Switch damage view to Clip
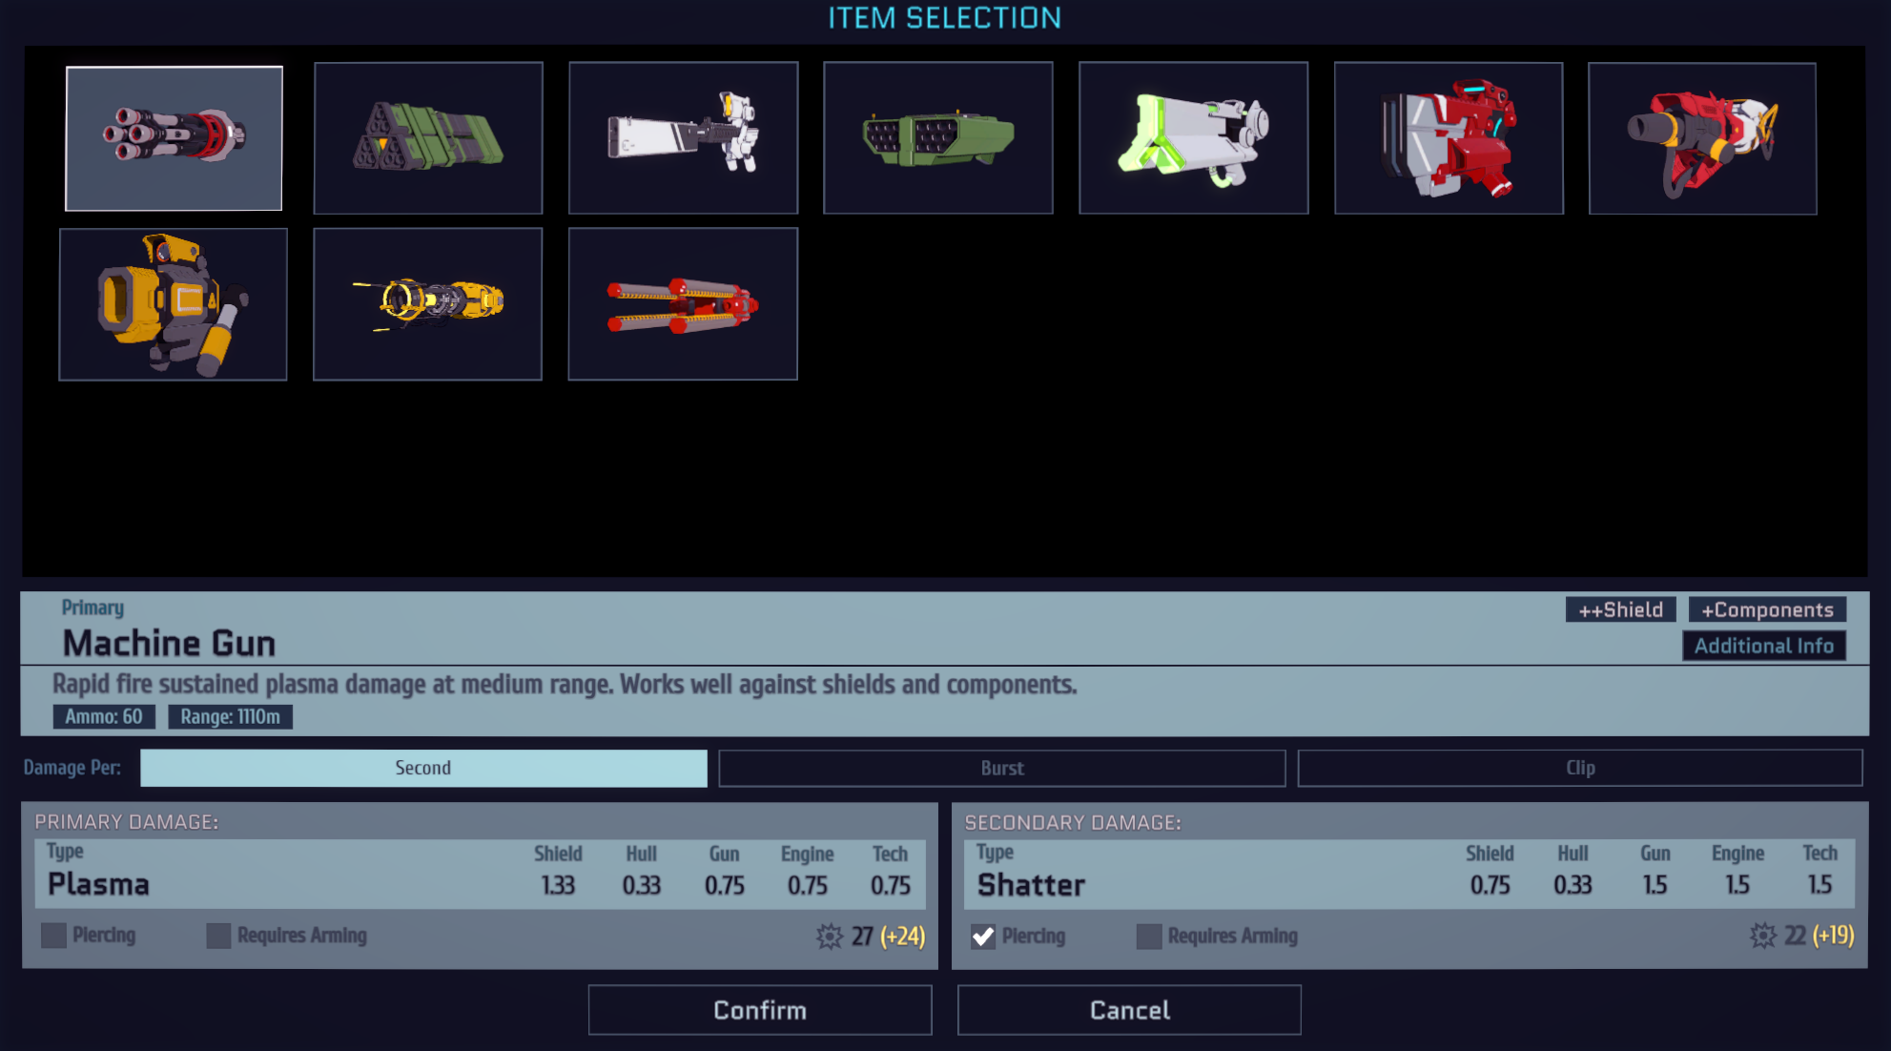 click(1580, 768)
